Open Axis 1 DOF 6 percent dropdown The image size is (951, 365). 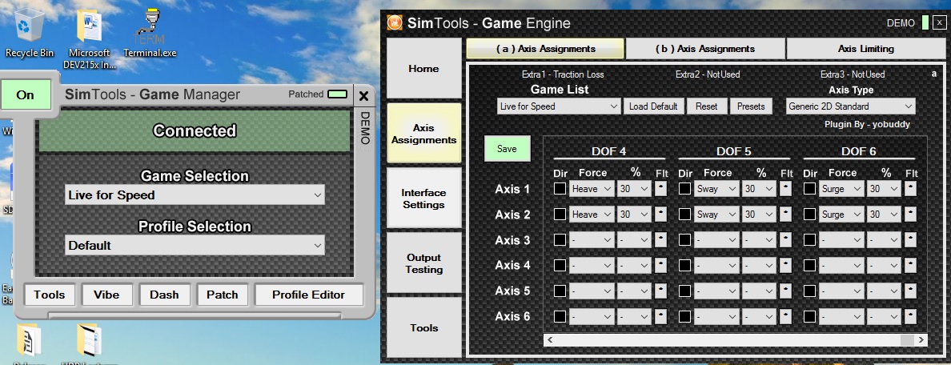coord(884,189)
